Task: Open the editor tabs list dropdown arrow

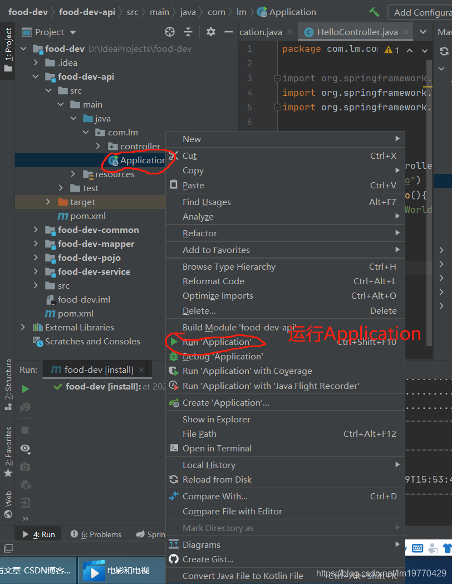Action: tap(423, 32)
